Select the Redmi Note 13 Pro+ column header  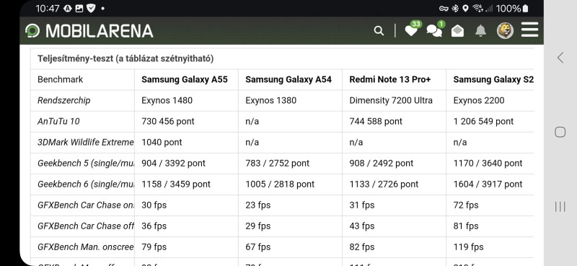coord(389,79)
